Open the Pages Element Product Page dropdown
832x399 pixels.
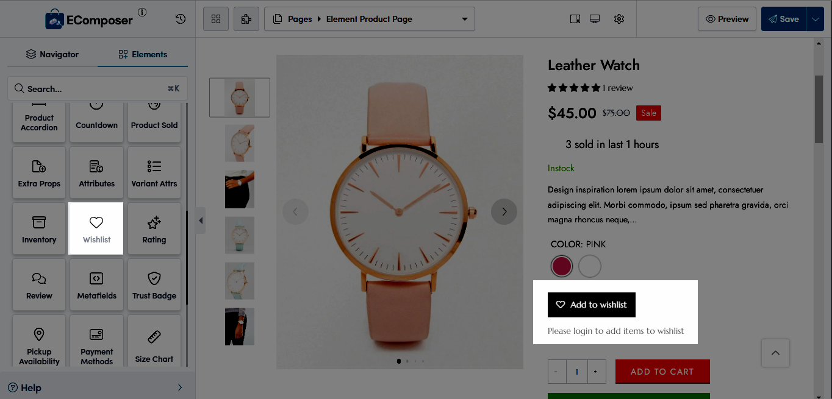point(370,19)
